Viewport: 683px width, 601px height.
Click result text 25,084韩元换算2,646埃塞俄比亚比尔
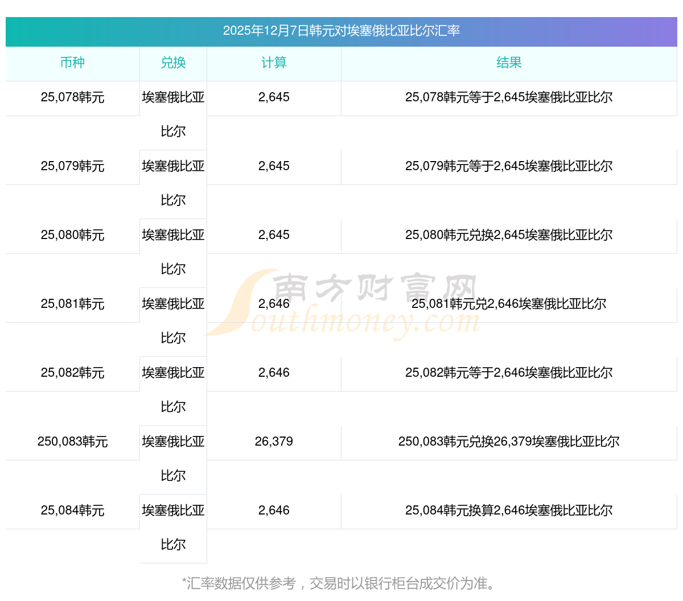tap(509, 511)
